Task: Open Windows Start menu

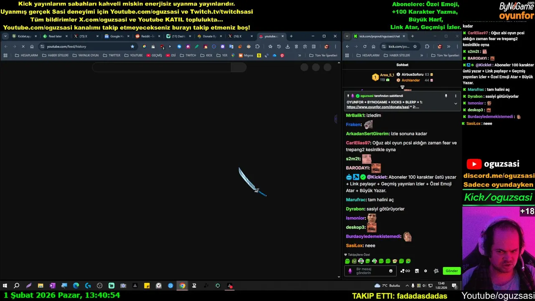Action: click(x=5, y=286)
